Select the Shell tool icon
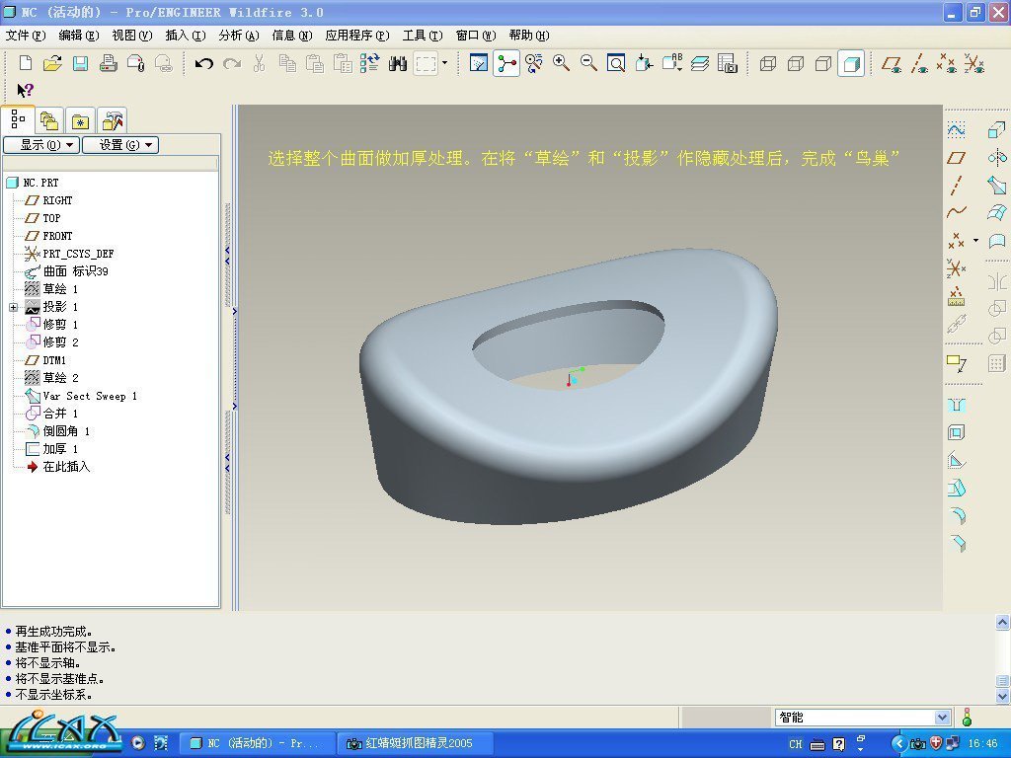 pyautogui.click(x=956, y=432)
